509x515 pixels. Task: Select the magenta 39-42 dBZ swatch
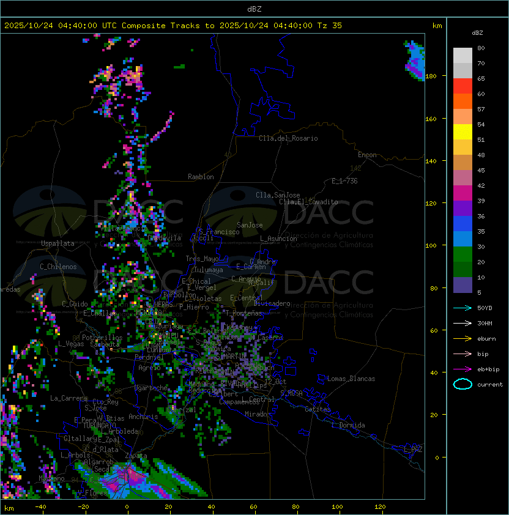point(463,193)
